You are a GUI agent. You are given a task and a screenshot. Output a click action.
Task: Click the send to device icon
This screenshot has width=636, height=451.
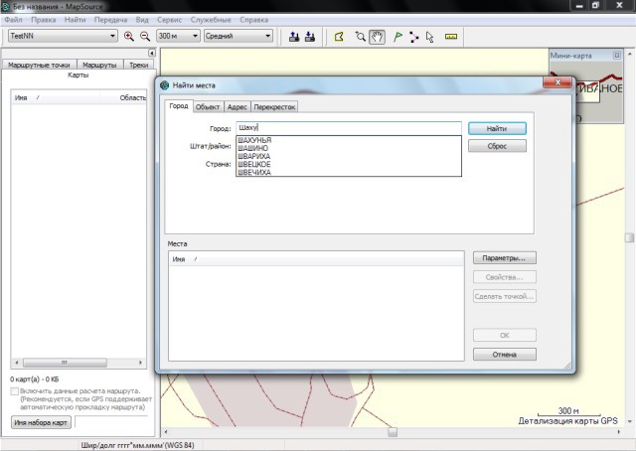coord(294,37)
